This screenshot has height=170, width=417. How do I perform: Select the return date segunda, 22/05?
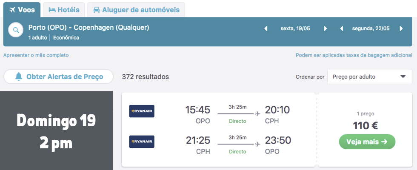[371, 29]
